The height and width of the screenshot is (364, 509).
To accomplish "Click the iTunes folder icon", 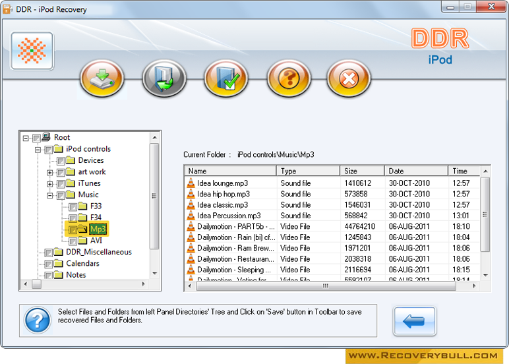I will pos(71,183).
